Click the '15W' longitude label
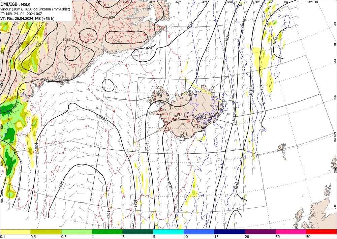Viewport: 337px width, 239px height. [x=204, y=2]
